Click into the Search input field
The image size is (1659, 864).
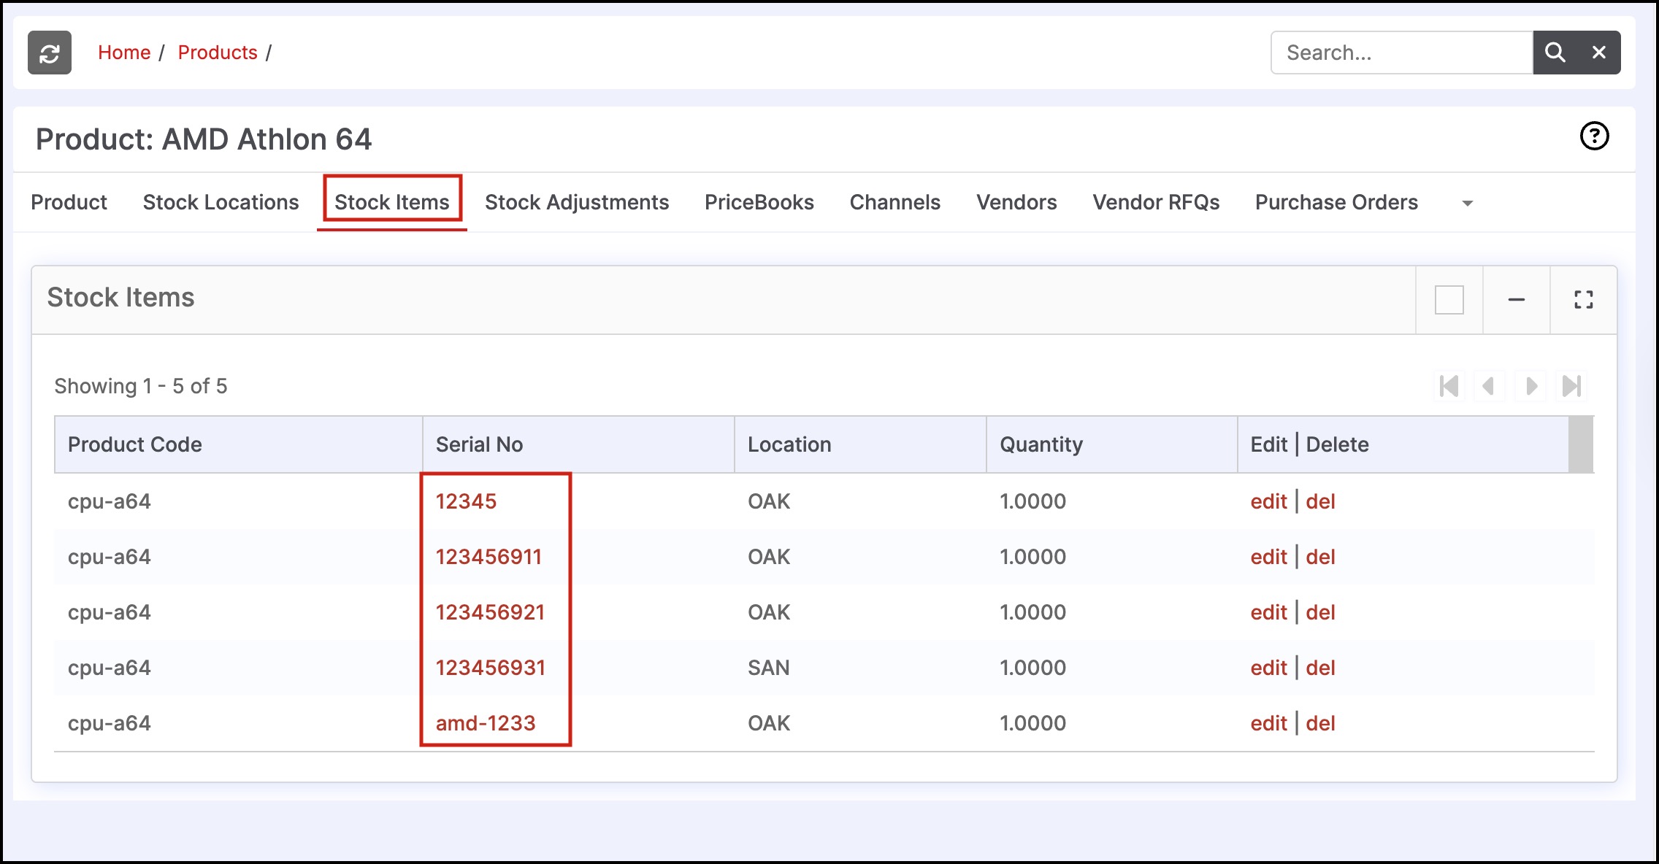pos(1401,53)
